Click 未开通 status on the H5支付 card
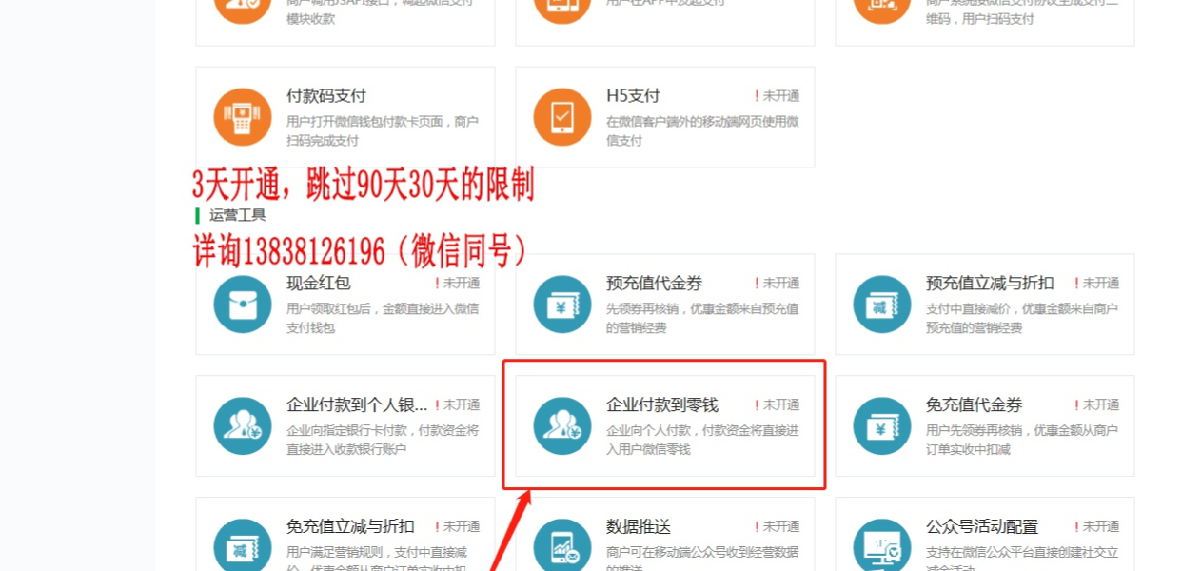1182x571 pixels. pos(777,96)
